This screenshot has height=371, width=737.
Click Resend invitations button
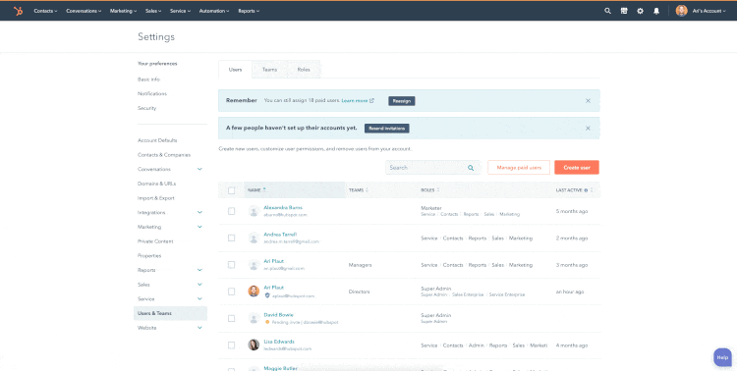(x=387, y=129)
